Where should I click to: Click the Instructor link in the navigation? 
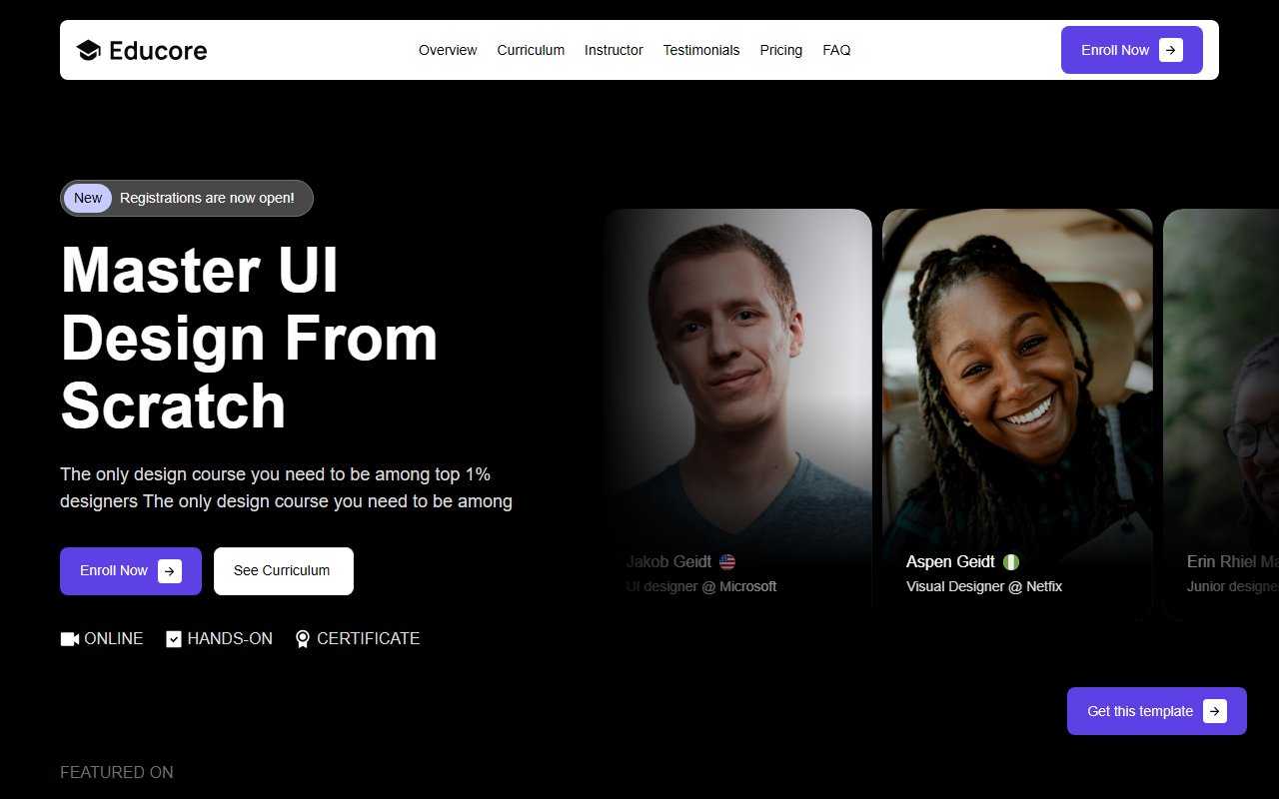tap(614, 50)
